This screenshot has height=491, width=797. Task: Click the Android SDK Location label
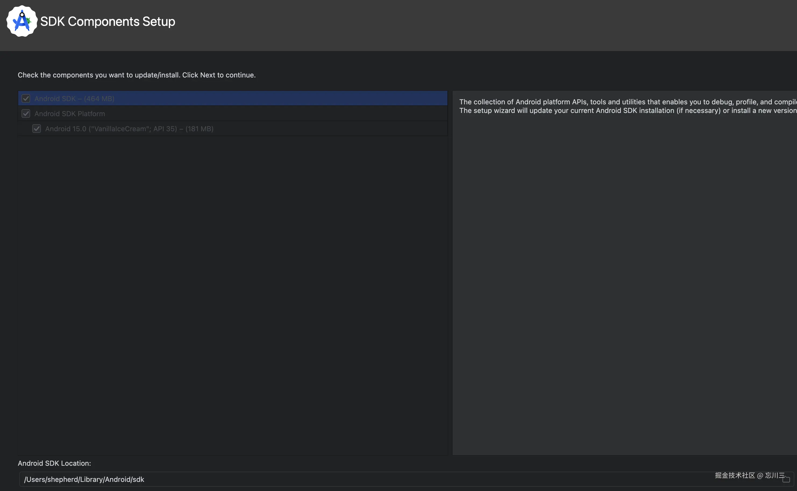point(54,463)
